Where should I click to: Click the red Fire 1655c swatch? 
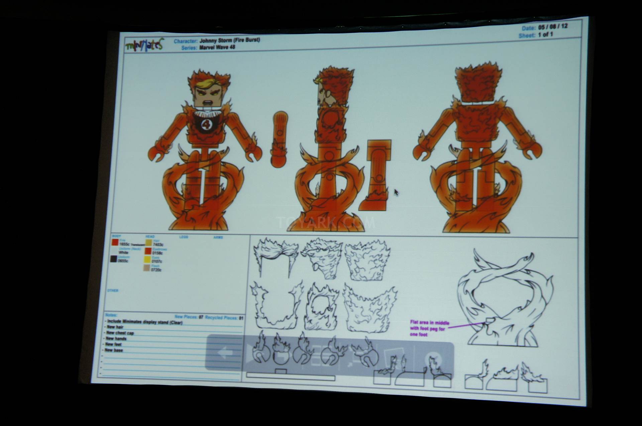(115, 242)
